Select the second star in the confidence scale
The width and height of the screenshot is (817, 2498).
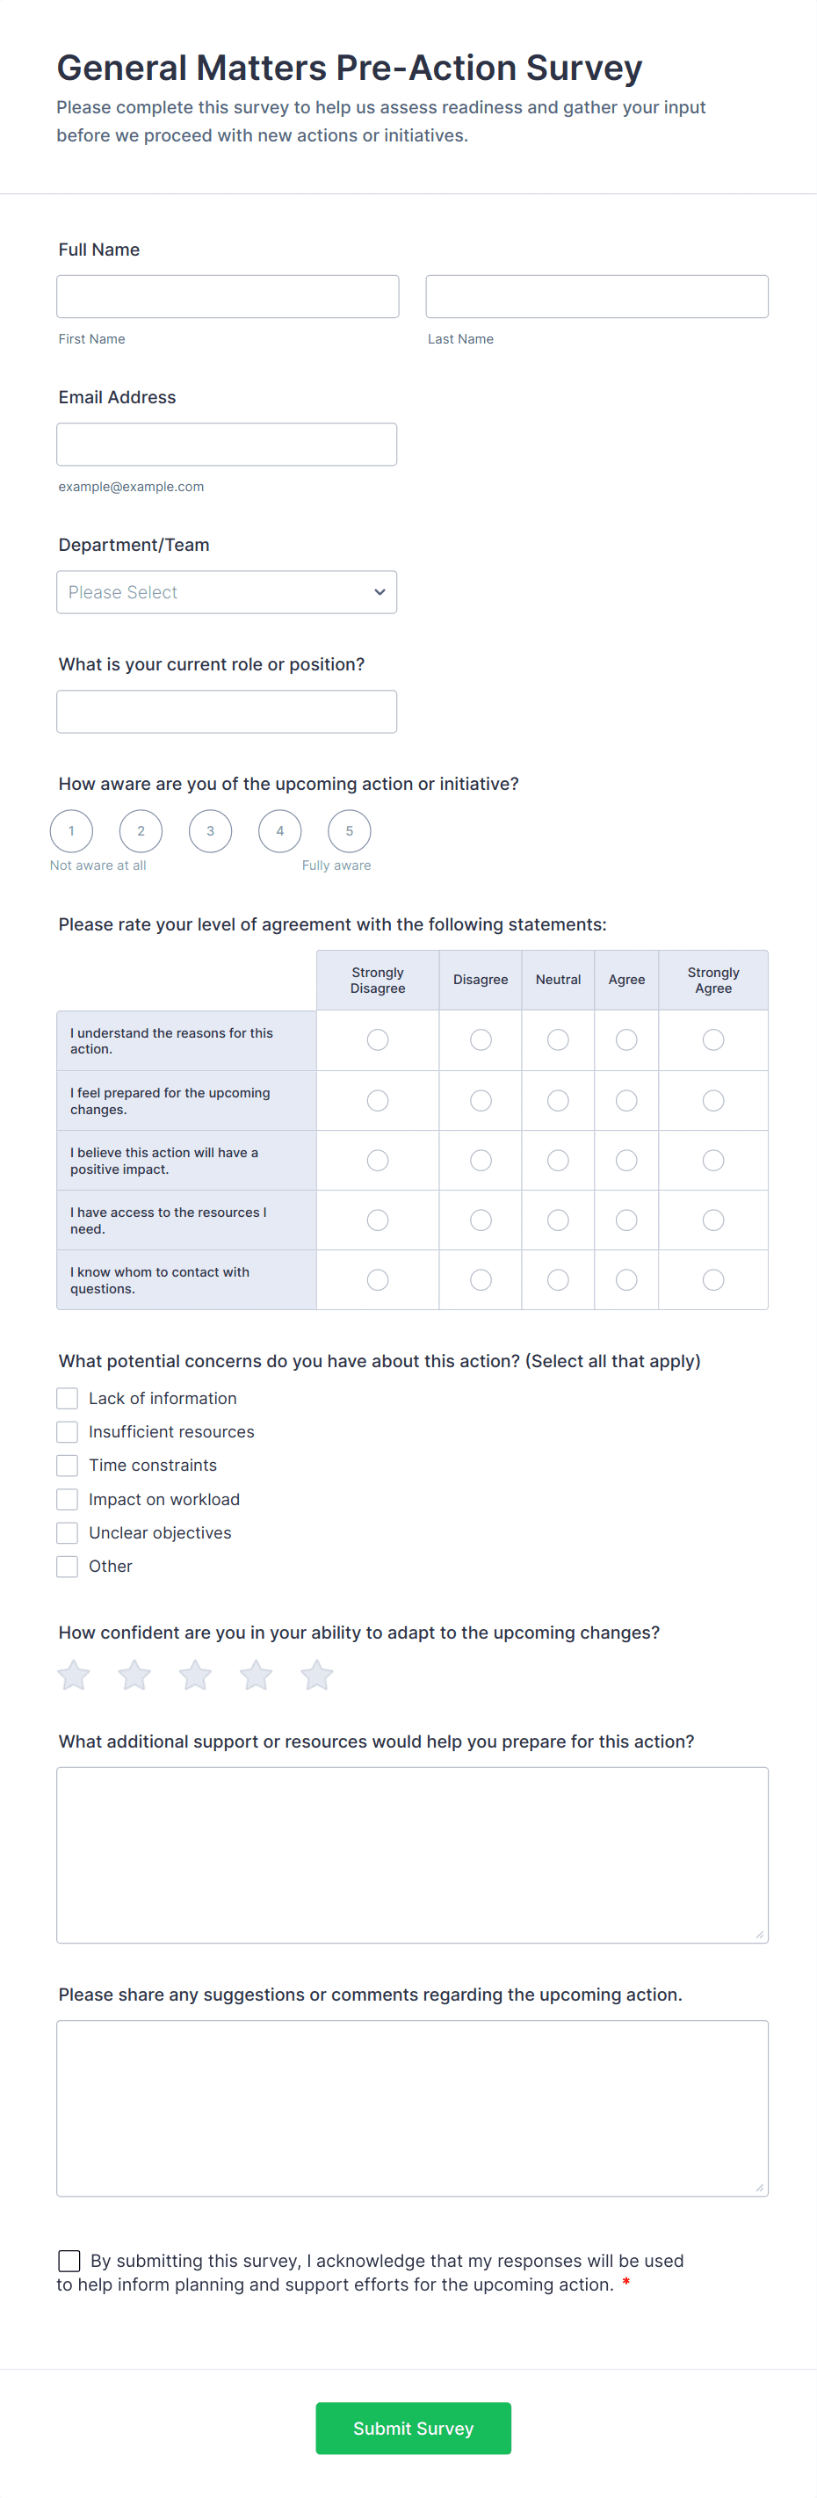tap(134, 1674)
